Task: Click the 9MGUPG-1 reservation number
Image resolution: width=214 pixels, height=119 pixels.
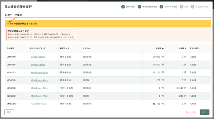Action: pyautogui.click(x=12, y=104)
